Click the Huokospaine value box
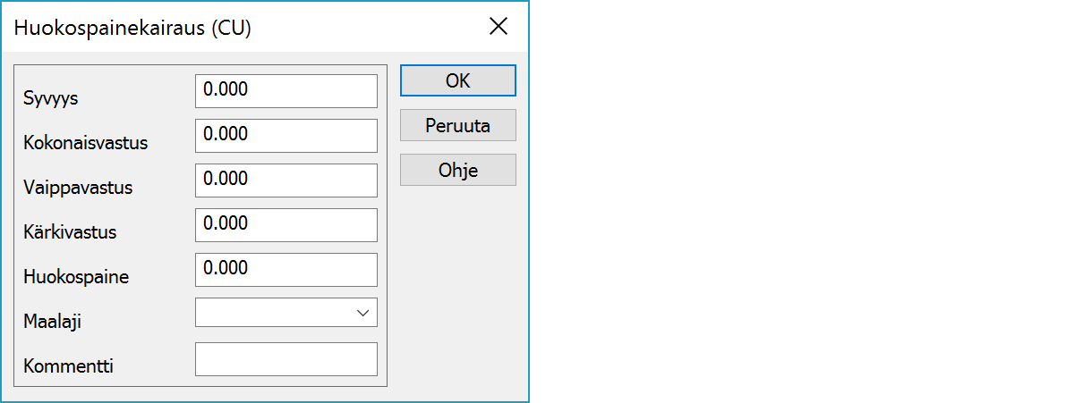Image resolution: width=1074 pixels, height=403 pixels. [286, 269]
